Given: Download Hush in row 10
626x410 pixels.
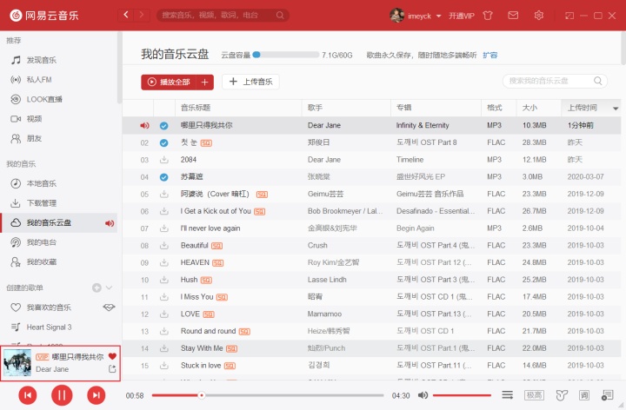Looking at the screenshot, I should click(163, 280).
